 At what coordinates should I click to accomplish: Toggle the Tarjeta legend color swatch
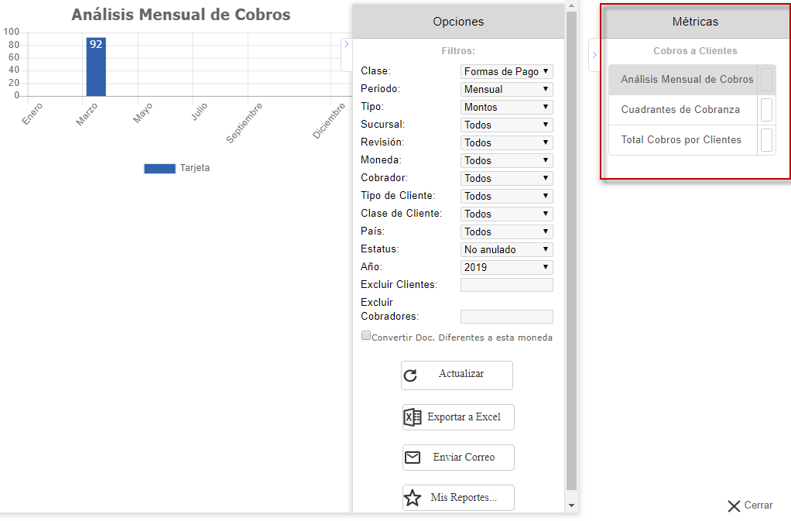point(159,169)
